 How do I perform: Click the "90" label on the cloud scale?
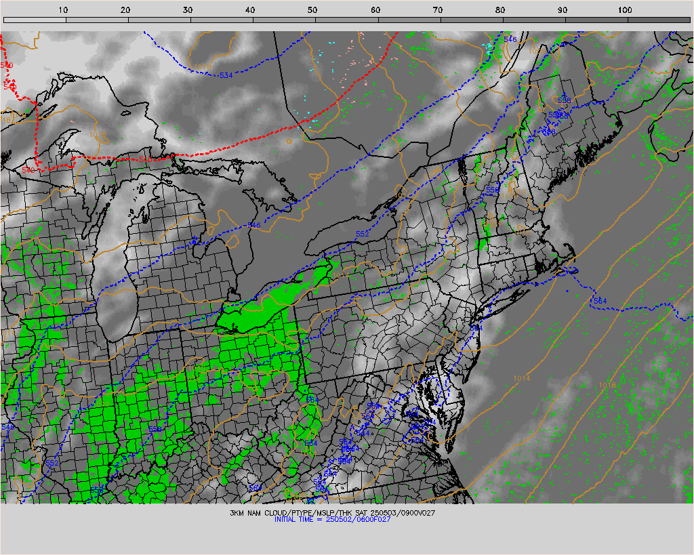pos(563,9)
